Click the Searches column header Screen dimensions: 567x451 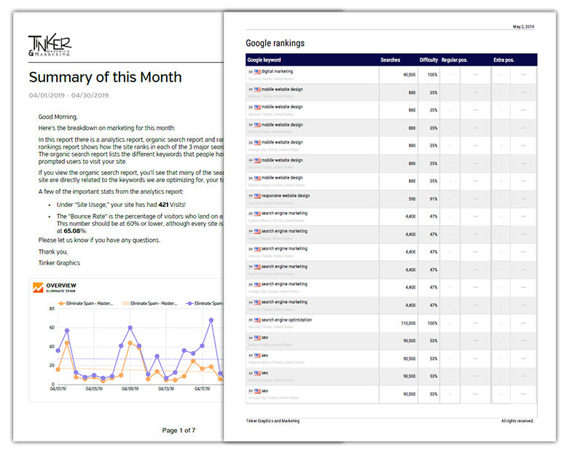[x=390, y=60]
